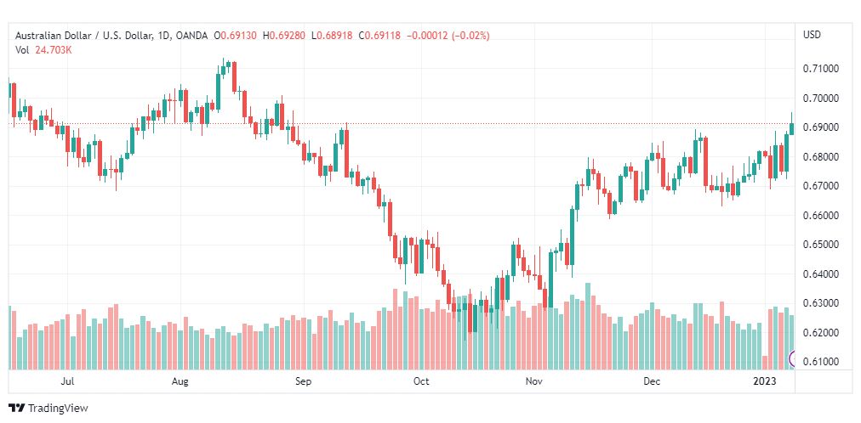Click the Vol indicator label
This screenshot has width=861, height=423.
coord(22,50)
